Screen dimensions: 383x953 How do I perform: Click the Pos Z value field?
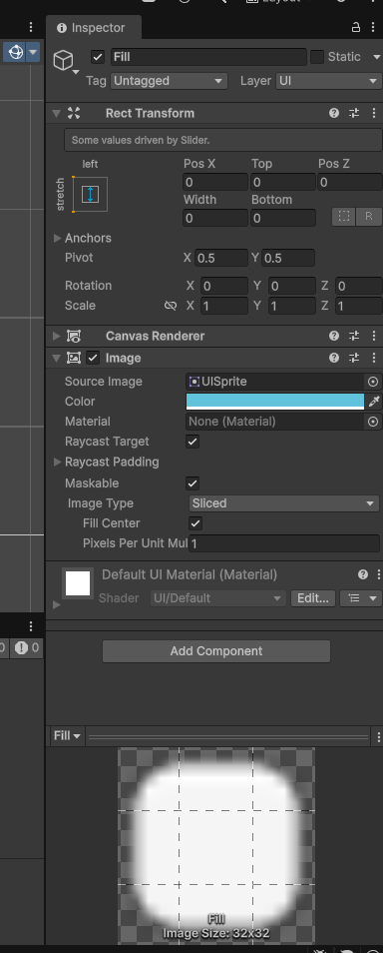coord(350,182)
